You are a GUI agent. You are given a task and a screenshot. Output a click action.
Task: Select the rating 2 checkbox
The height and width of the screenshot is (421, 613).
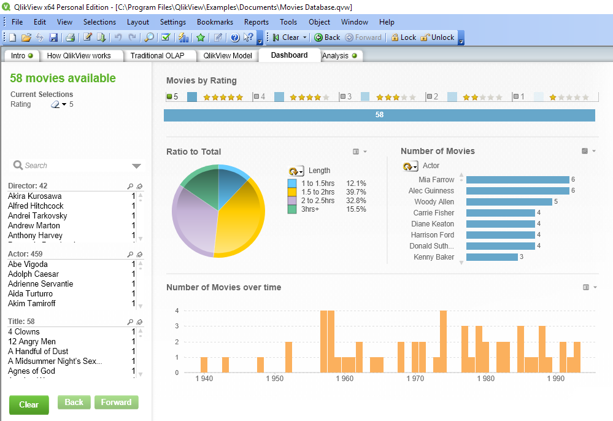[430, 96]
